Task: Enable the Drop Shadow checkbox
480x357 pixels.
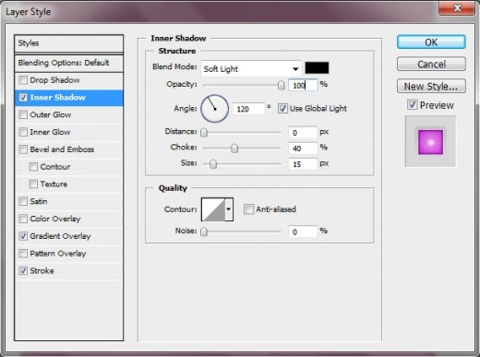Action: 23,80
